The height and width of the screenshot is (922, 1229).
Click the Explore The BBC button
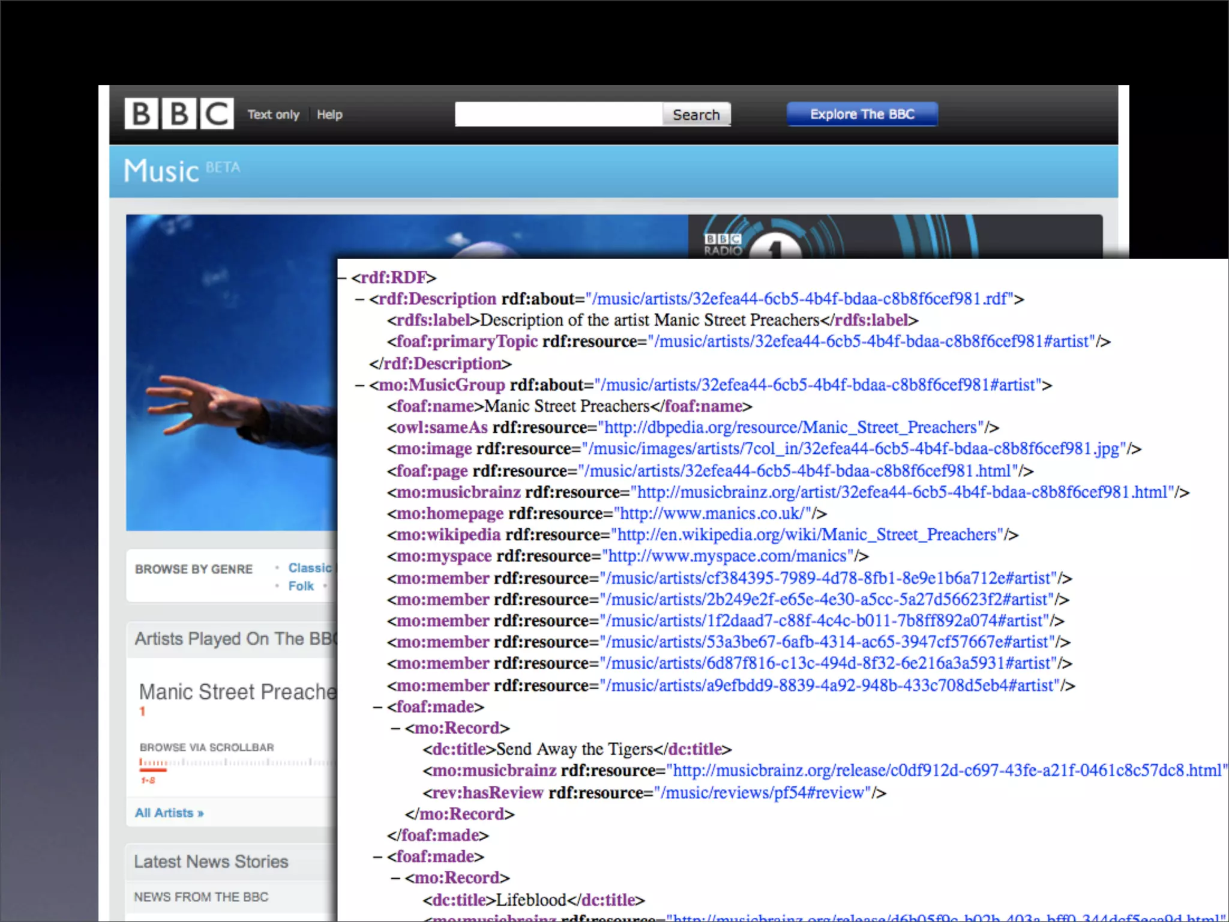click(862, 114)
